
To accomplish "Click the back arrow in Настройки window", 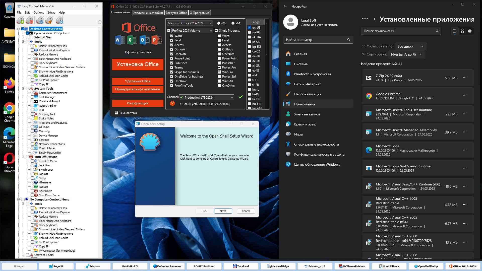I will (285, 6).
